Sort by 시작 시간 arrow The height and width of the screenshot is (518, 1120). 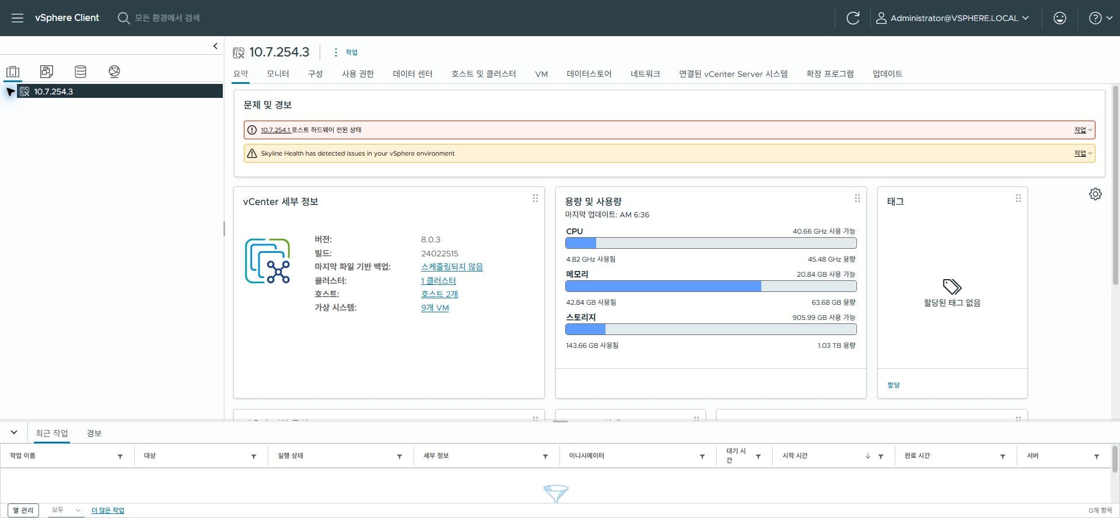868,456
